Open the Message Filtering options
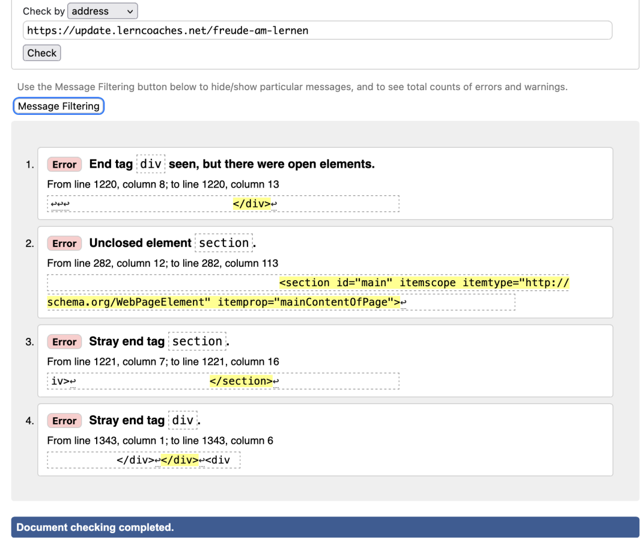 click(58, 106)
